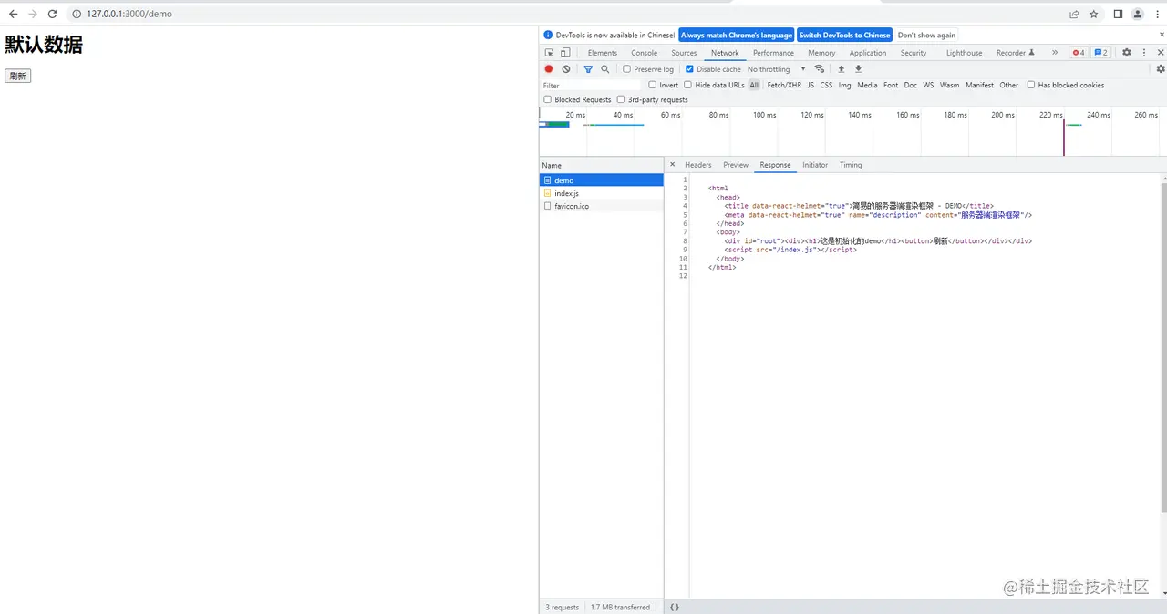Open the Headers details tab
The image size is (1167, 614).
click(x=698, y=165)
